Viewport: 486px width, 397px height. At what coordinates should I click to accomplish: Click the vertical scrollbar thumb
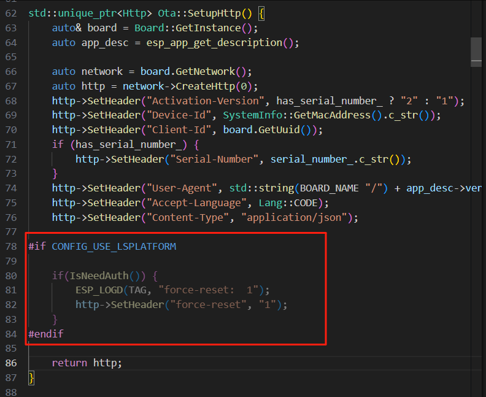tap(476, 52)
